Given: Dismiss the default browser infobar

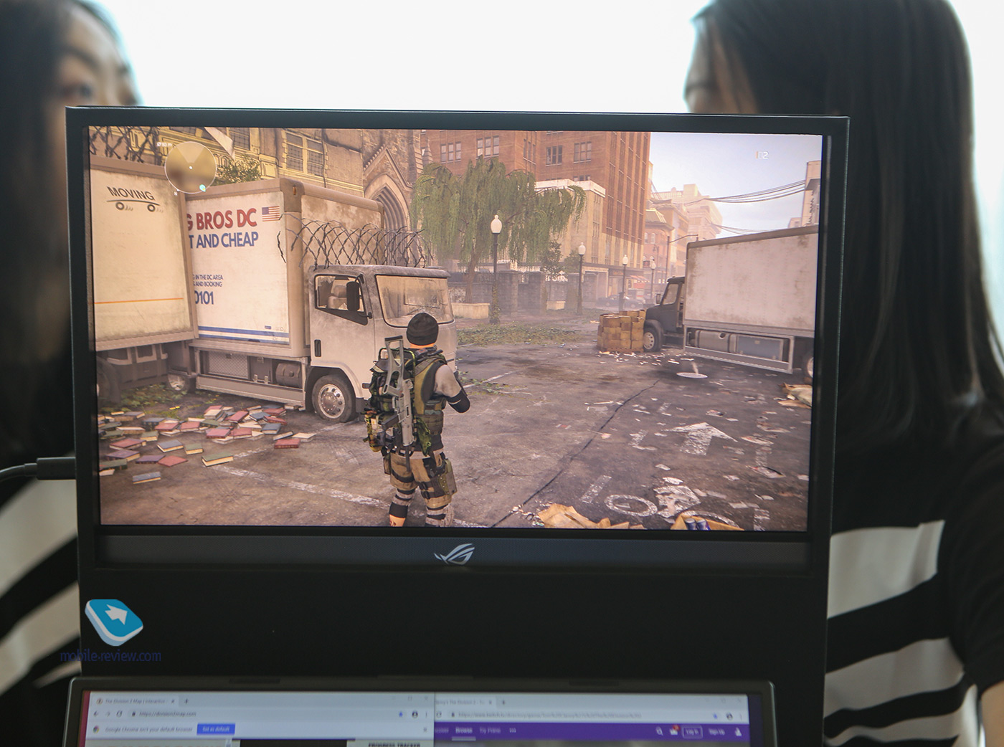Looking at the screenshot, I should (x=425, y=729).
